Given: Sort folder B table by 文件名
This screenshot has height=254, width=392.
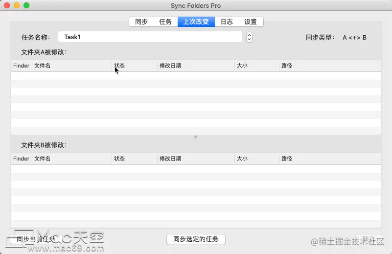Looking at the screenshot, I should coord(72,159).
